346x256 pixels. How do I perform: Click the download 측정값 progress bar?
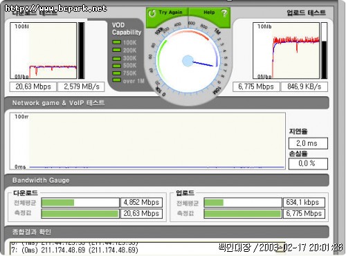pyautogui.click(x=80, y=213)
